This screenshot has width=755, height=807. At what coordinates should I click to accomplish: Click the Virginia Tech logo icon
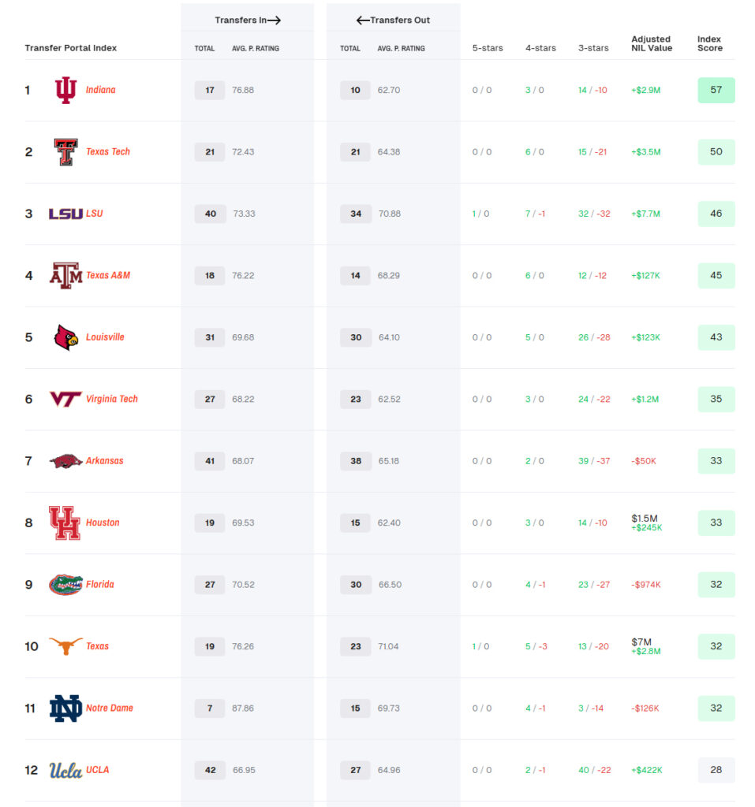pyautogui.click(x=65, y=400)
